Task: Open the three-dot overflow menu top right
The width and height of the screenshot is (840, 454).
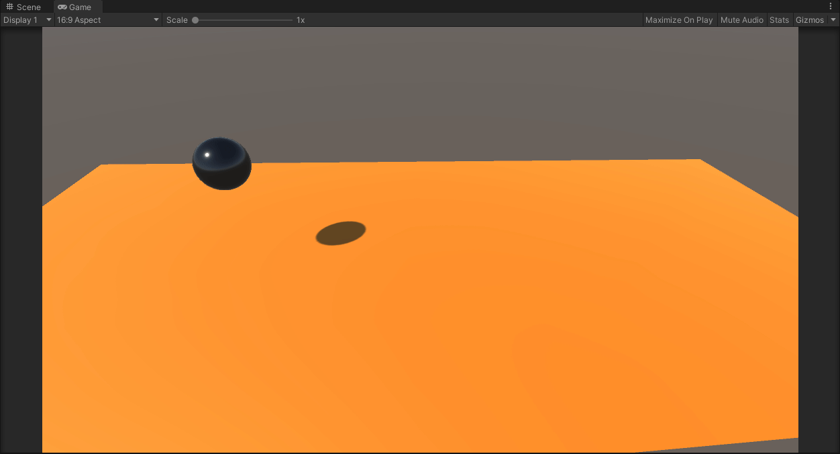Action: click(x=832, y=5)
